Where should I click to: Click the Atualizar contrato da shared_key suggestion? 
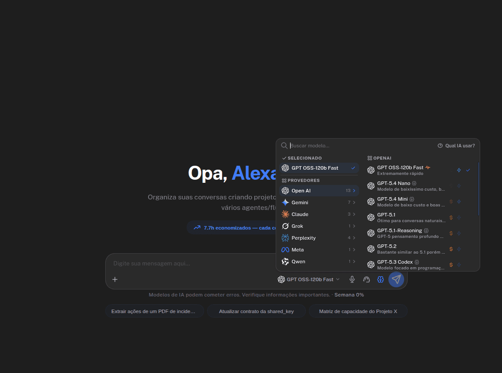click(256, 311)
